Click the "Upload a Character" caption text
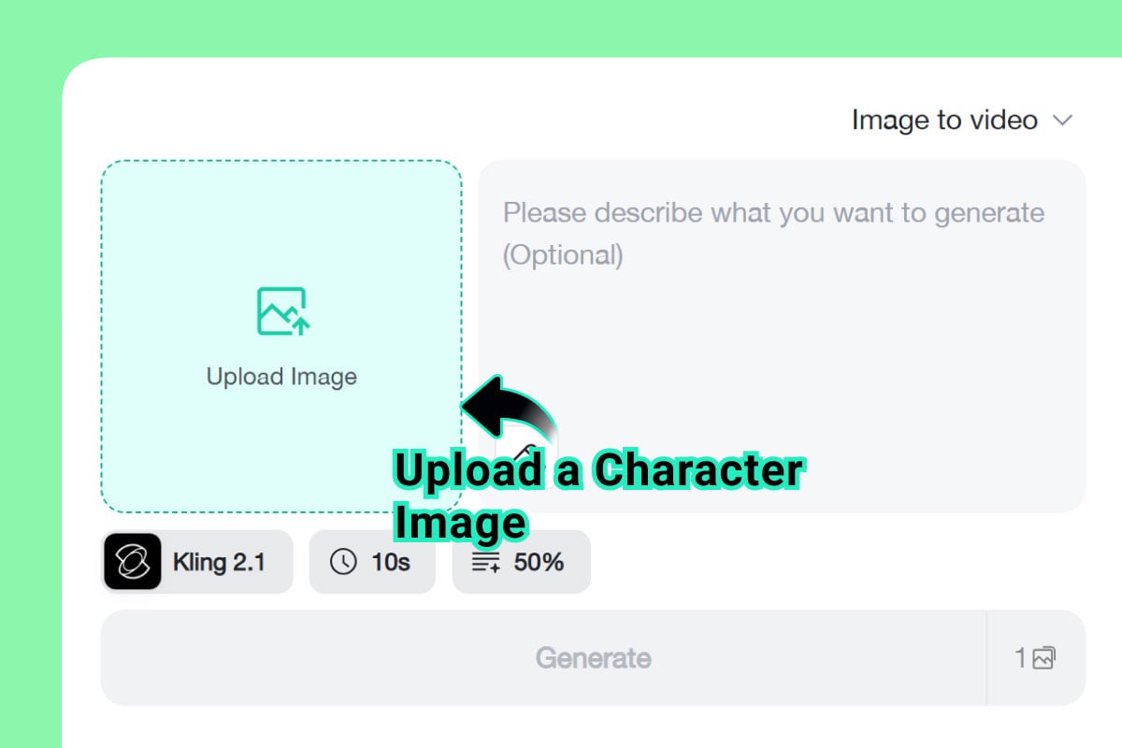Screen dimensions: 1122x748 [598, 470]
